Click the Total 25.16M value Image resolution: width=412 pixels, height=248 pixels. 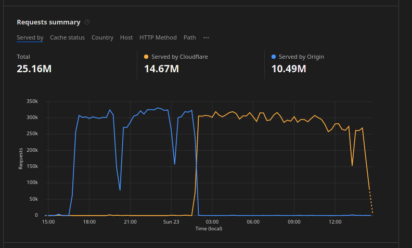click(34, 69)
